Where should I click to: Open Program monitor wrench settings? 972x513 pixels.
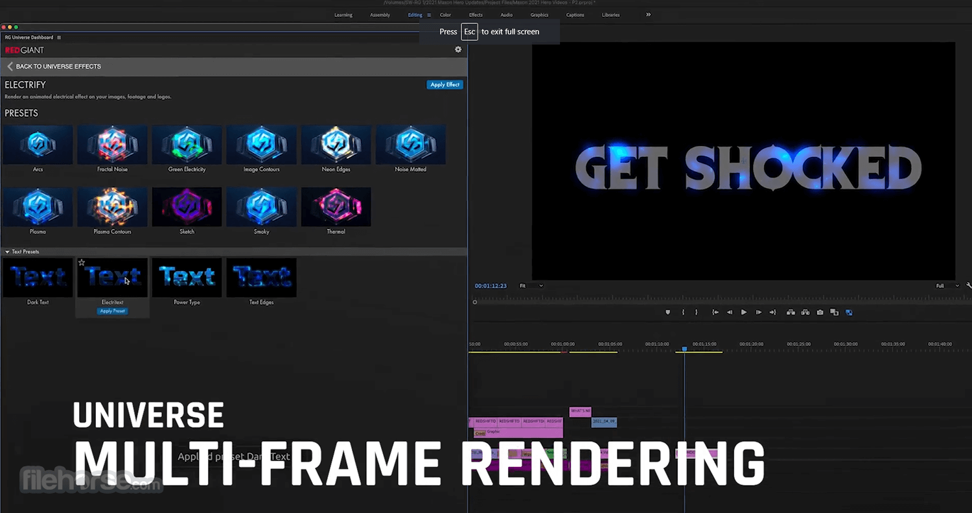969,285
